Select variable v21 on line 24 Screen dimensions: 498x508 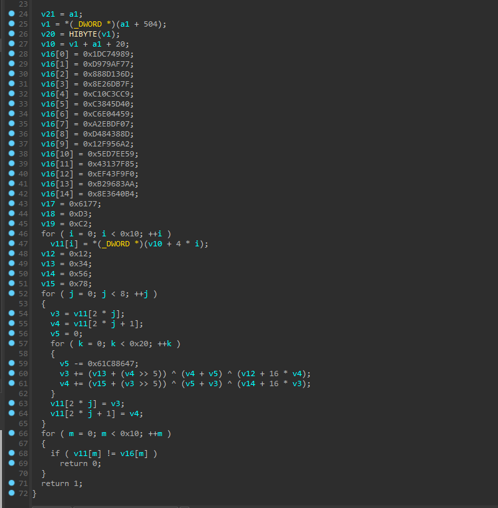pos(47,14)
